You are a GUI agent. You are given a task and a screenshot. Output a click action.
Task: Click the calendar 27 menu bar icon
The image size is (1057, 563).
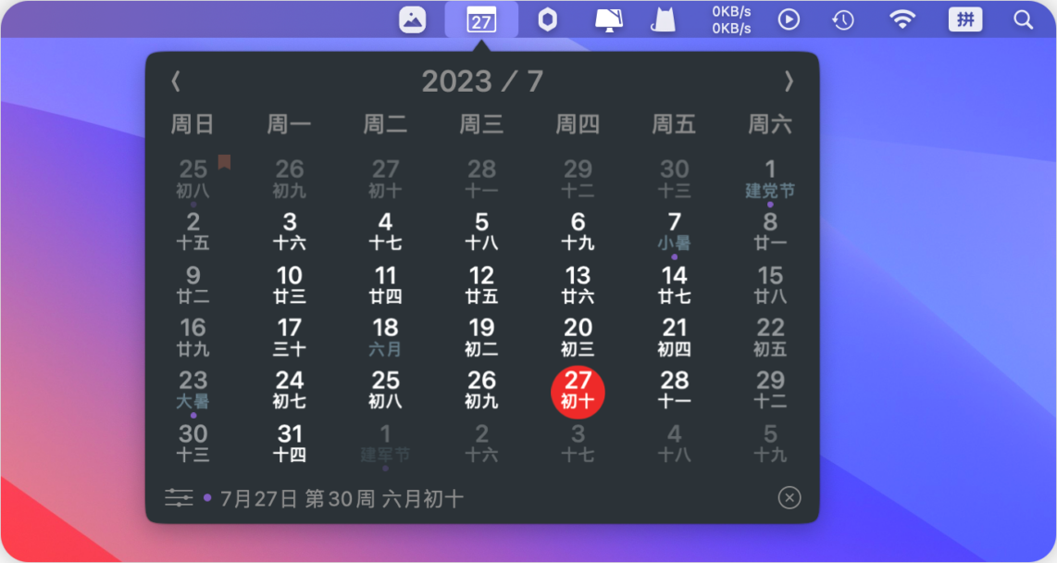pyautogui.click(x=481, y=19)
